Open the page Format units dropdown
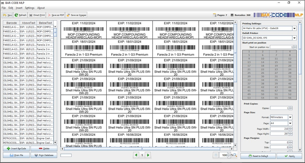The image size is (305, 163). coord(290,117)
